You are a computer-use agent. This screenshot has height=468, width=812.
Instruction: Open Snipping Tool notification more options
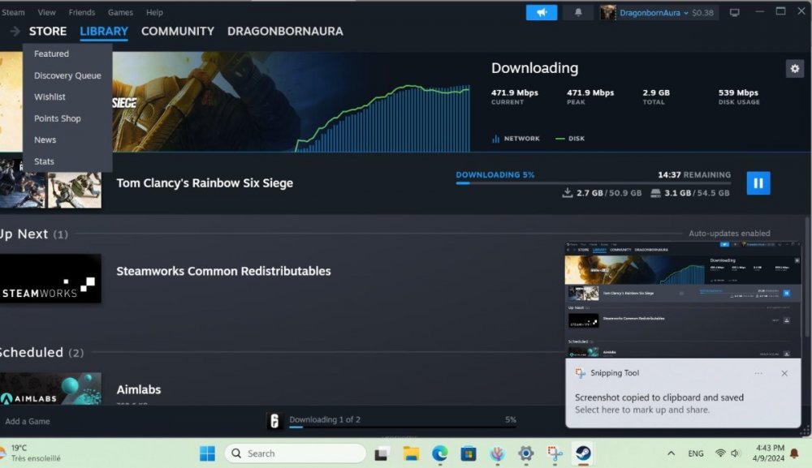click(758, 373)
